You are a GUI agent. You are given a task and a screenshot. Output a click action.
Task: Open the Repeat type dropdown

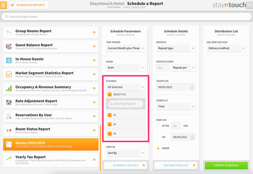click(x=176, y=48)
